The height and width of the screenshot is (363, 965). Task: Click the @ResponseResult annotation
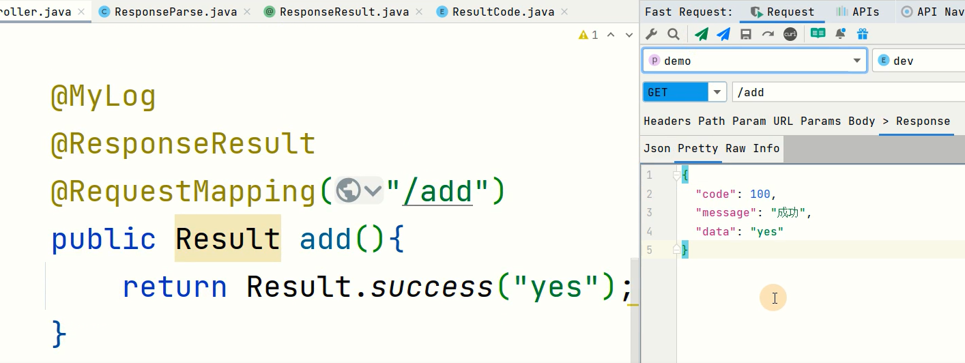click(183, 145)
